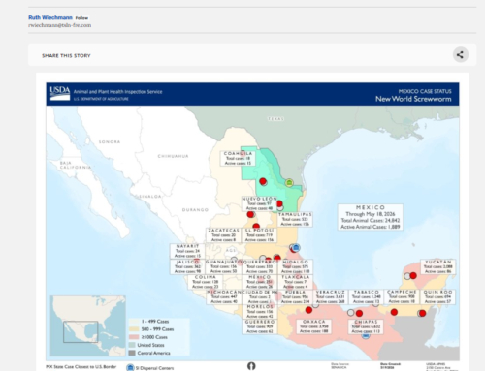Click the Hidalgo case label
The image size is (485, 371).
point(296,266)
